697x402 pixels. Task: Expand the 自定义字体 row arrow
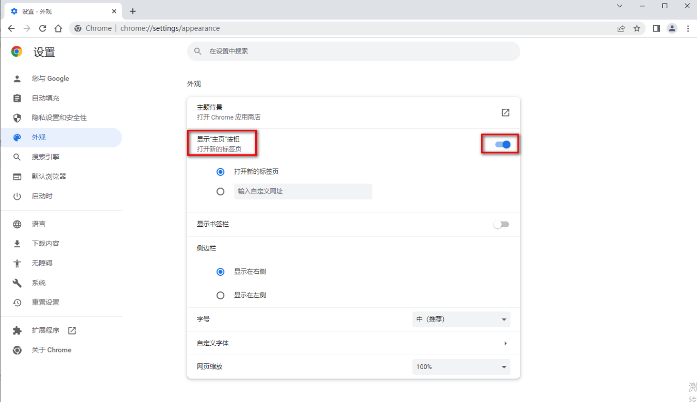pyautogui.click(x=505, y=343)
